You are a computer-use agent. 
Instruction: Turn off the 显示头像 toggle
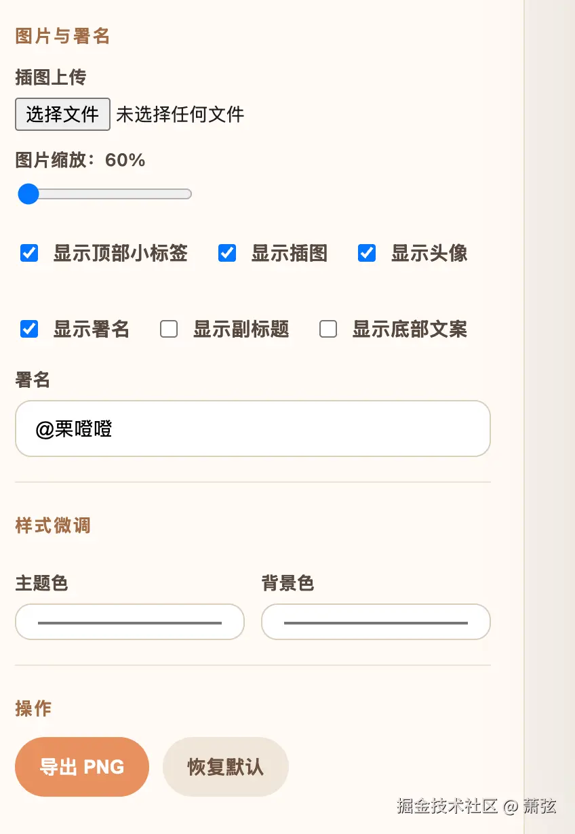tap(367, 253)
